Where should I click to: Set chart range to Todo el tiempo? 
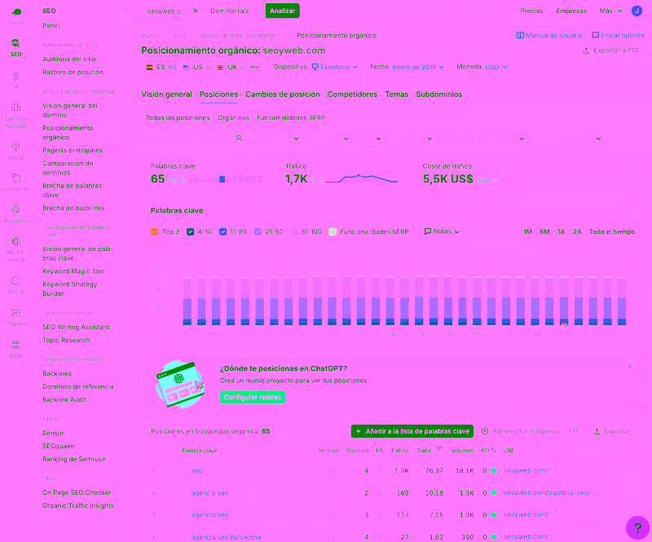pos(612,231)
